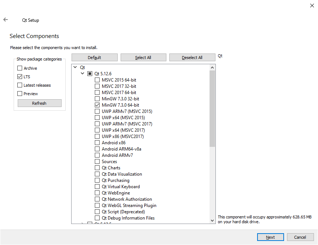Viewport: 318px width, 245px height.
Task: Check MSVC 2017 64-bit component
Action: (97, 93)
